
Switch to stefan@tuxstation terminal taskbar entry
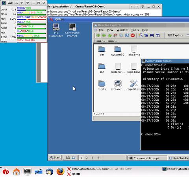click(90, 169)
